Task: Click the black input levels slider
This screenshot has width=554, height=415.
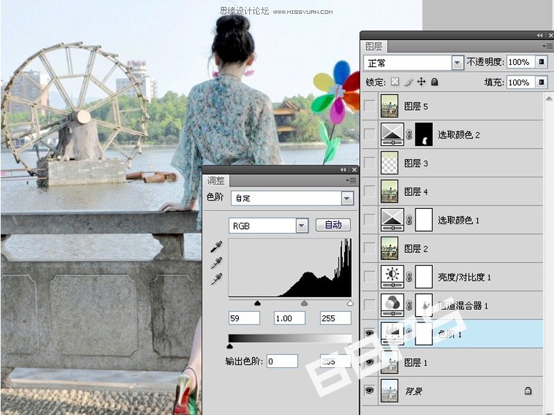Action: point(258,303)
